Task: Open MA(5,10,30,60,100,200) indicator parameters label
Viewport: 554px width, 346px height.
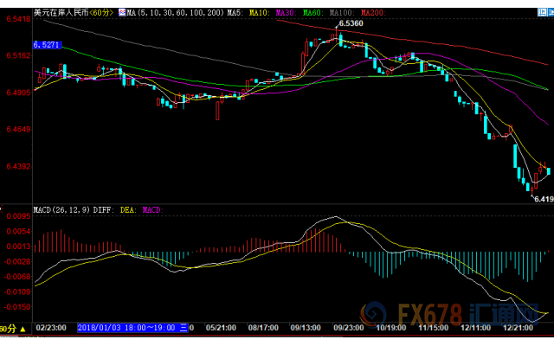Action: pos(175,13)
